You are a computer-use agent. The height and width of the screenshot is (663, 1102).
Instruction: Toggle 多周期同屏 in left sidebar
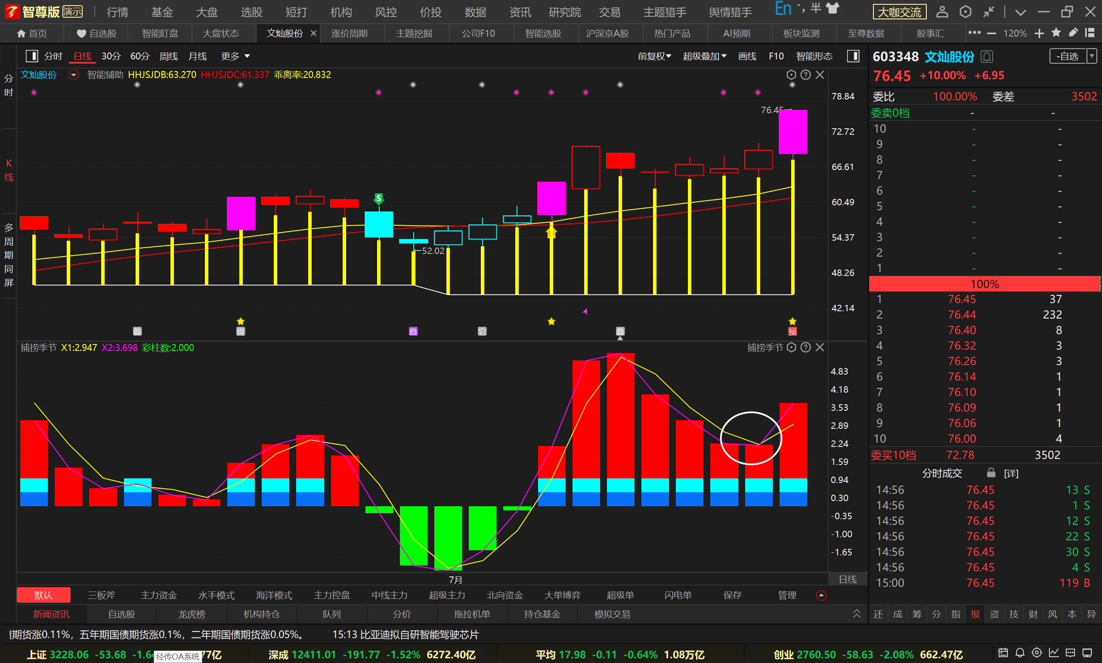click(9, 255)
